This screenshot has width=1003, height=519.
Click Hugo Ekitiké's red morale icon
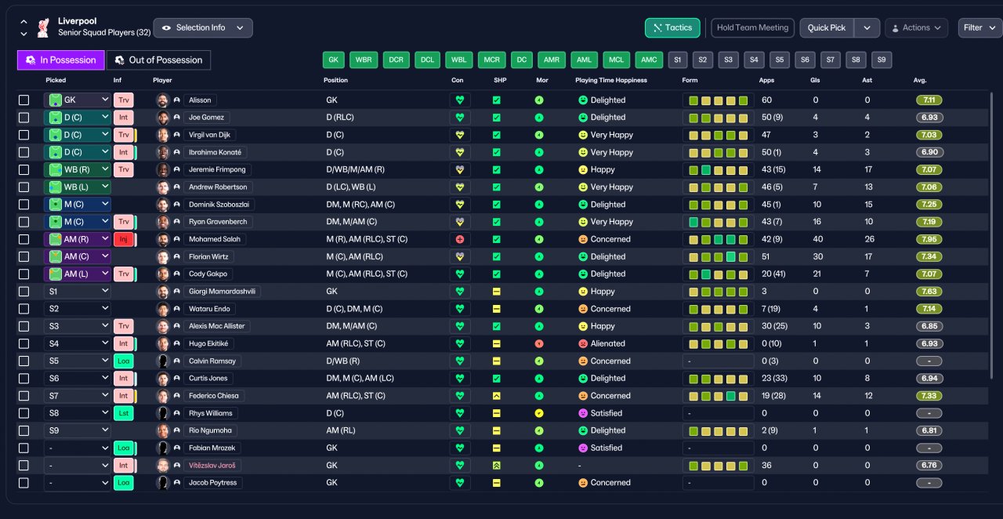[539, 343]
